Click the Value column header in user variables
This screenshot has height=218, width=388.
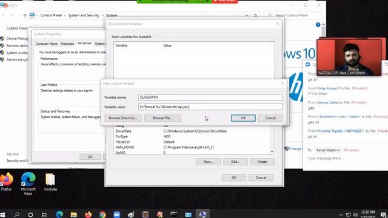point(167,45)
